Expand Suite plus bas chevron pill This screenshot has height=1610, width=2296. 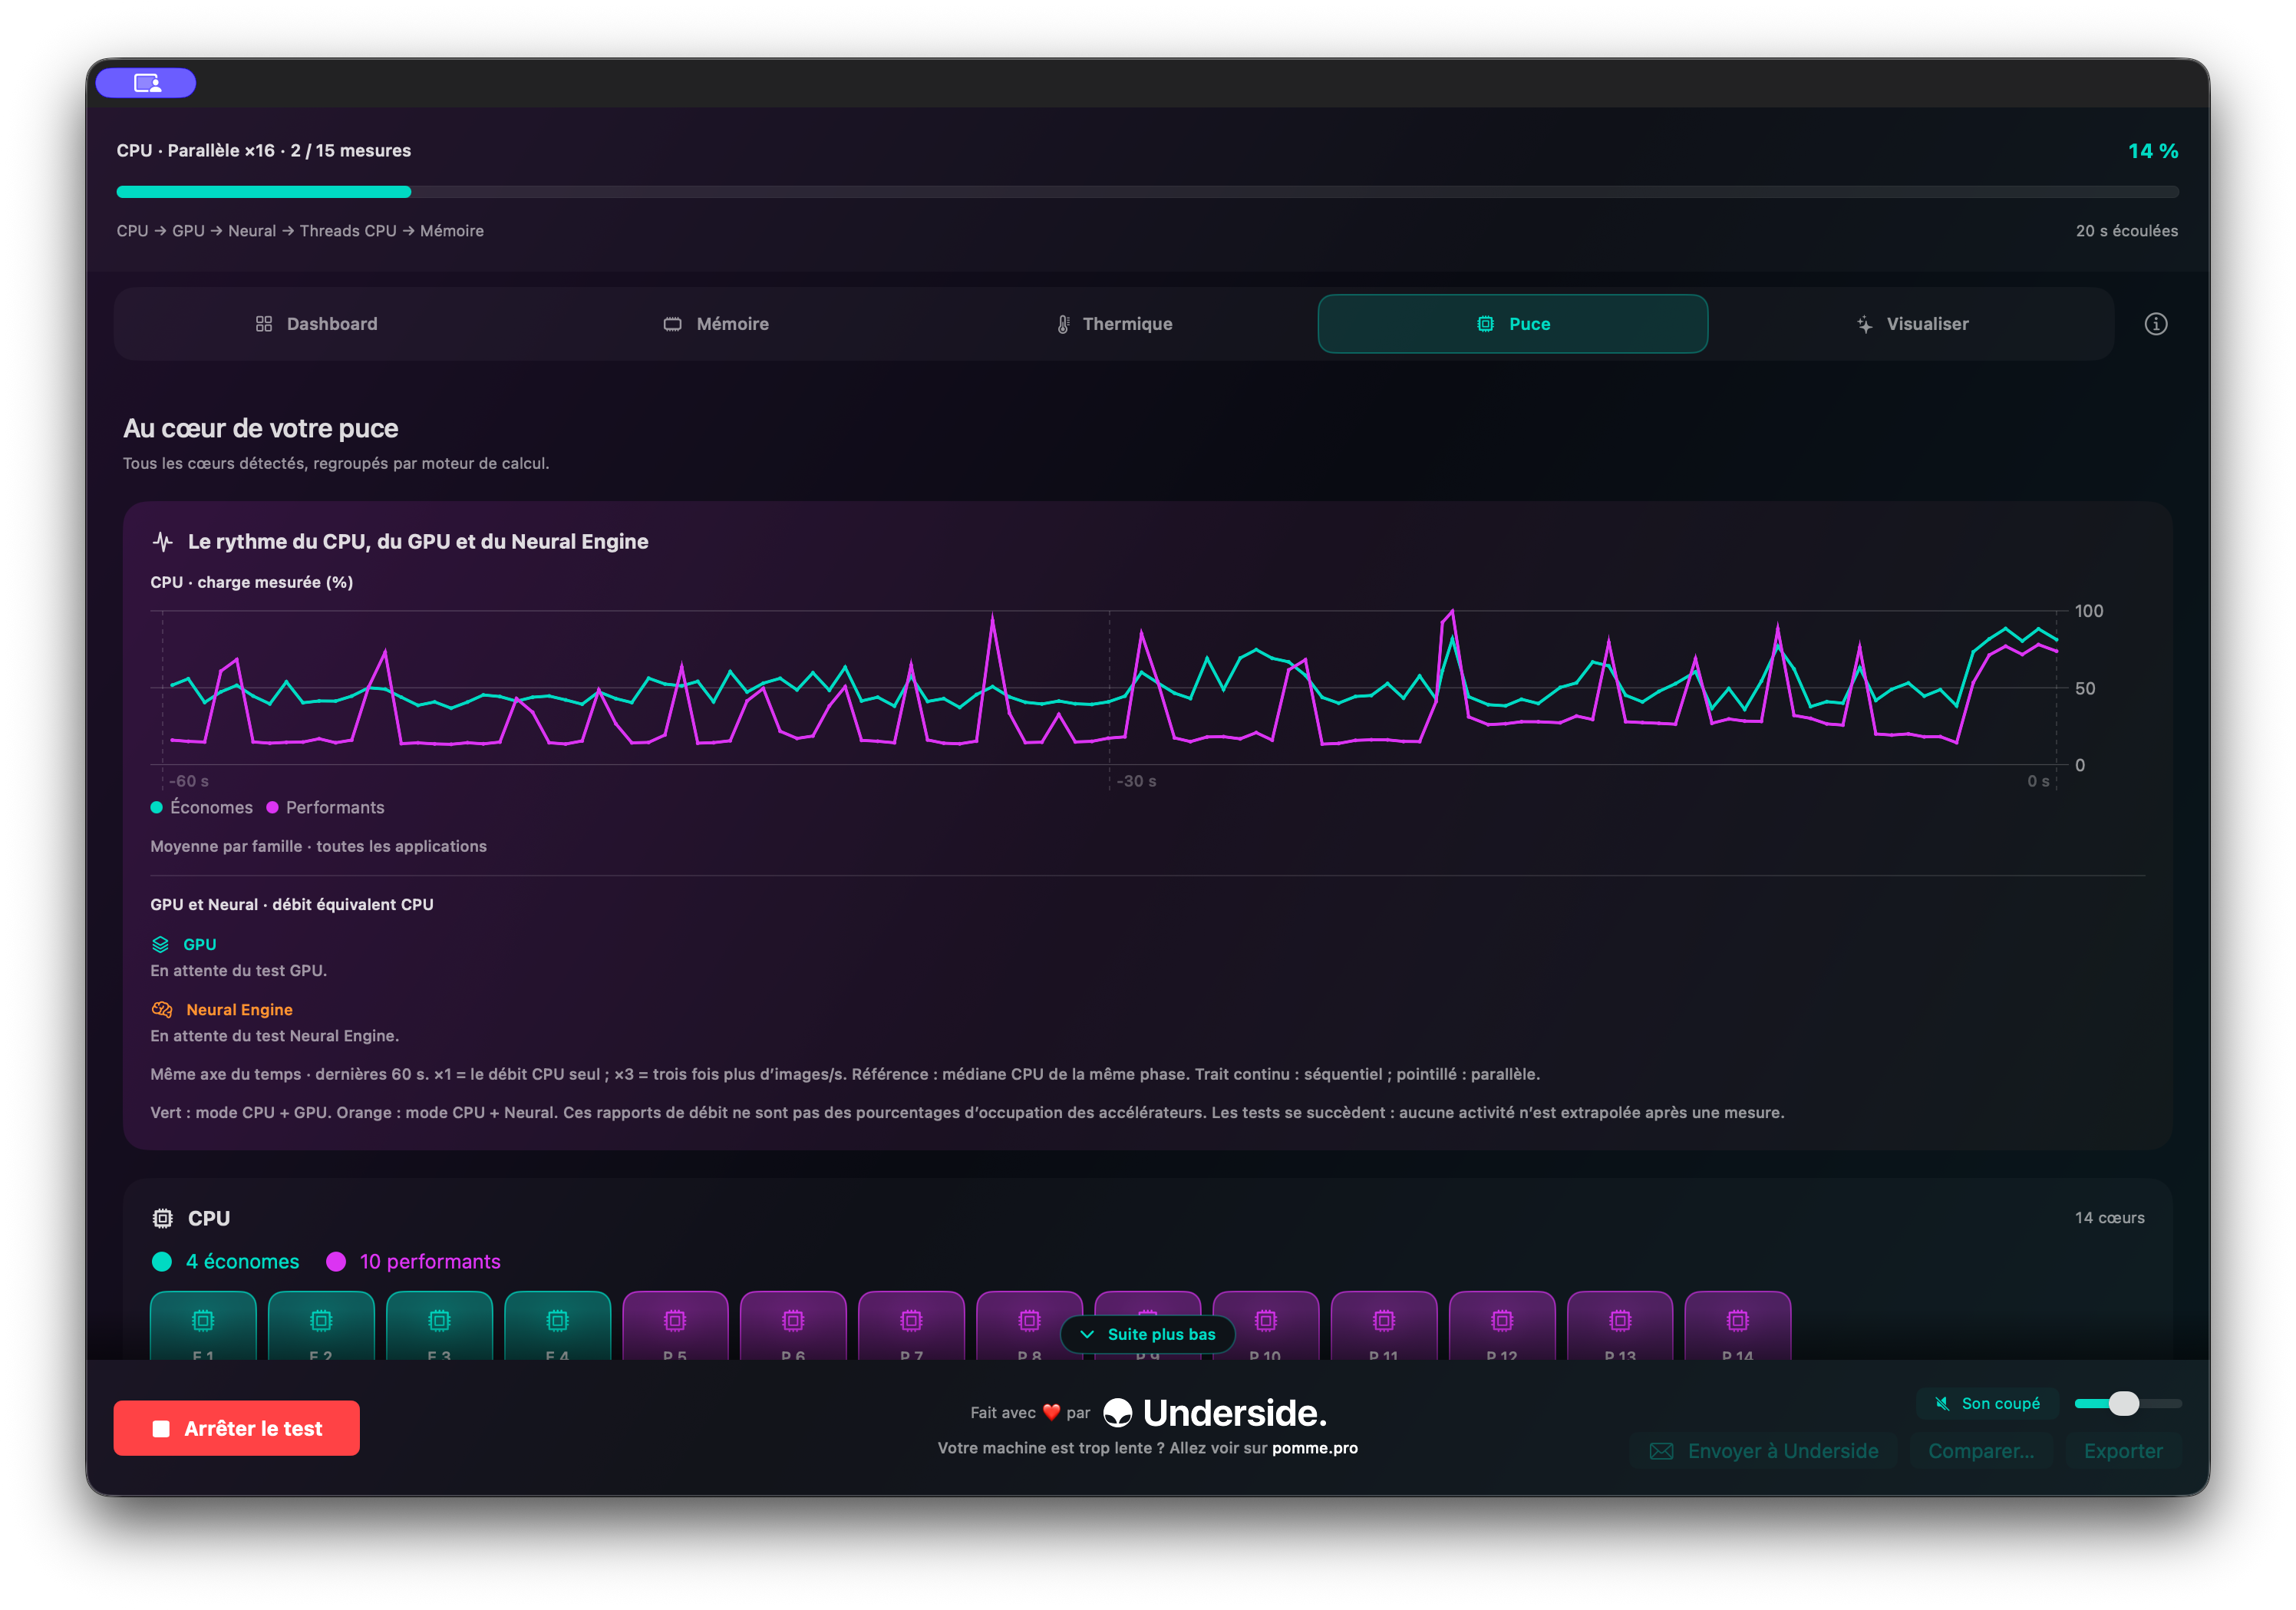tap(1148, 1335)
